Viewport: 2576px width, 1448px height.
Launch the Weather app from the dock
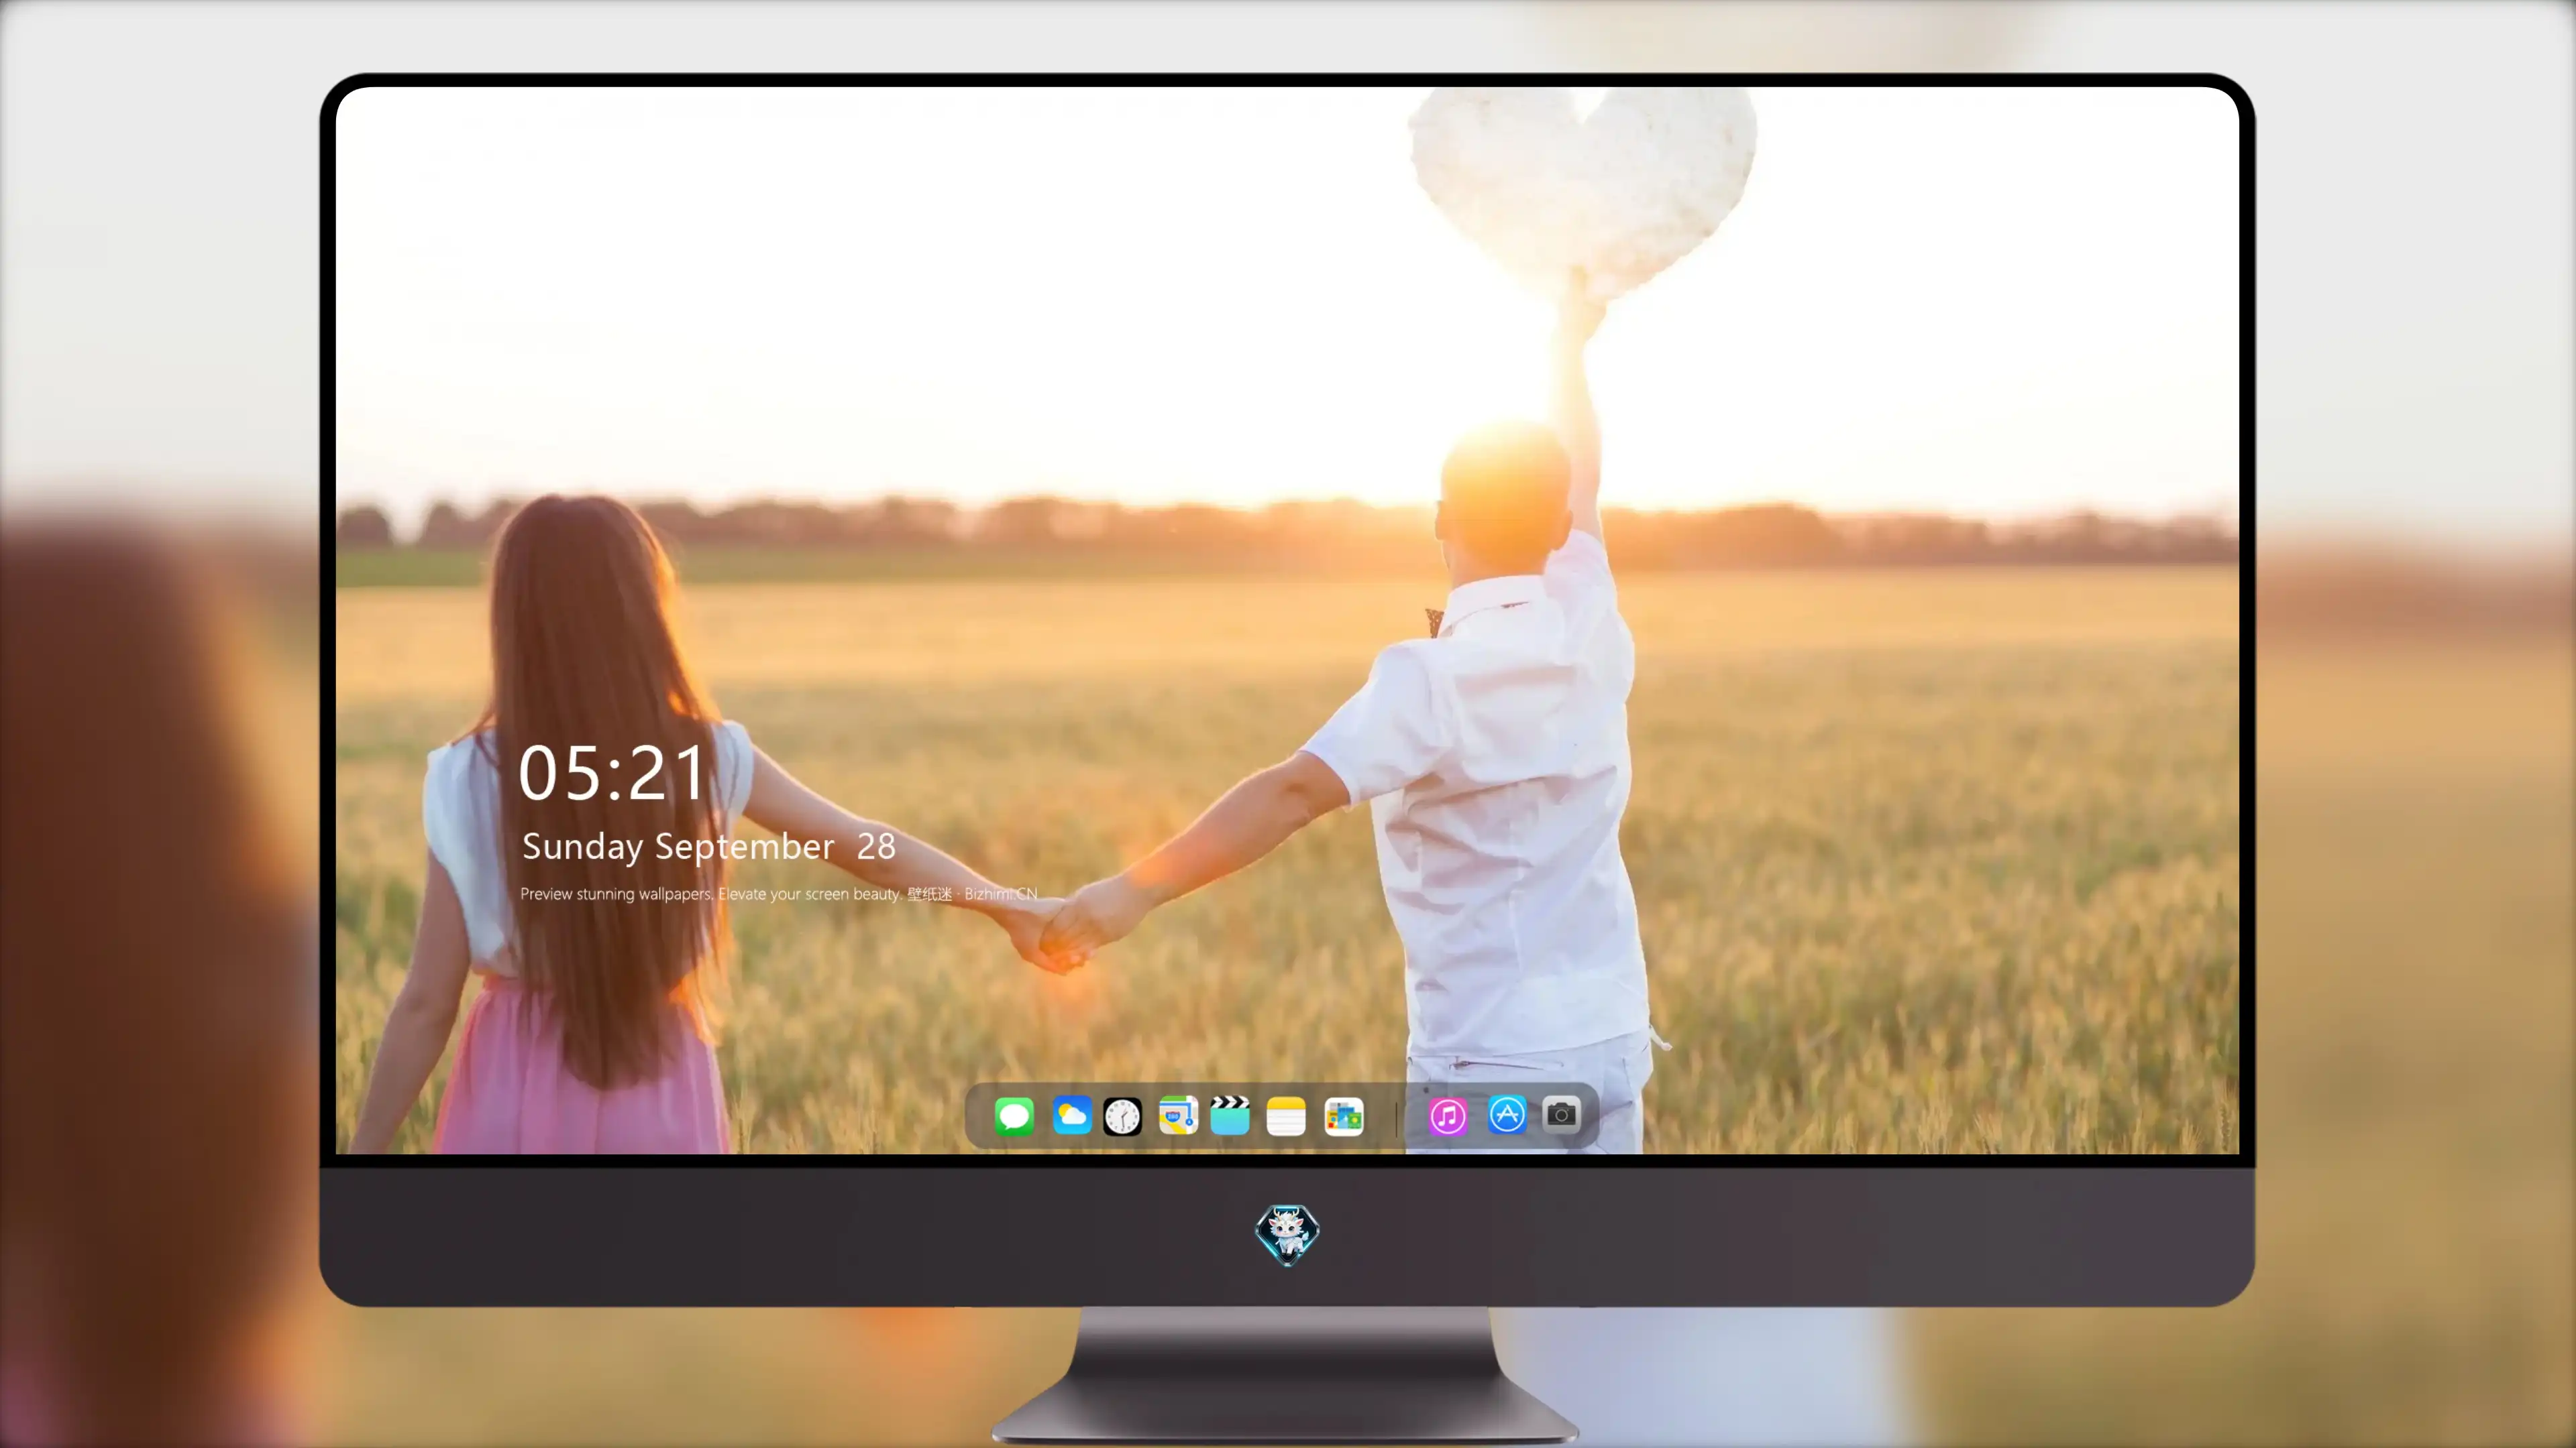(x=1071, y=1115)
